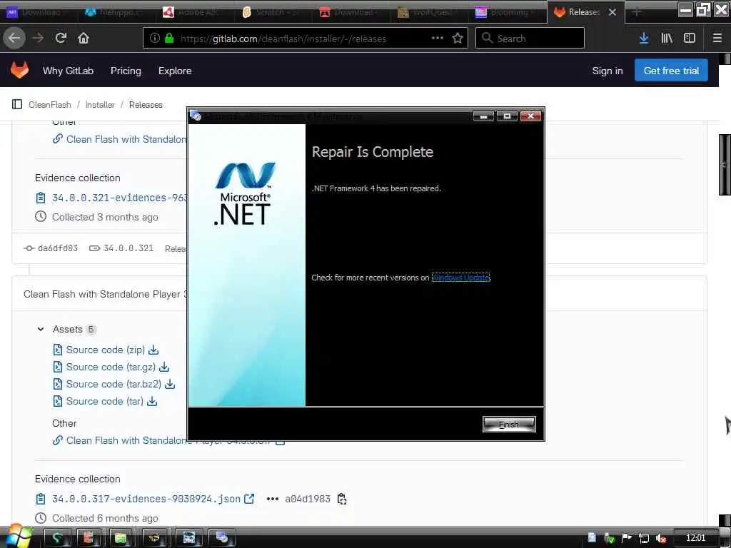Open the page actions three-dot menu
Viewport: 731px width, 548px height.
pos(438,39)
